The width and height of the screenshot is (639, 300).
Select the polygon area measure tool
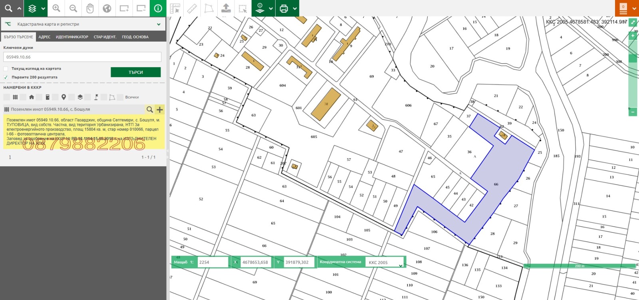pos(209,8)
